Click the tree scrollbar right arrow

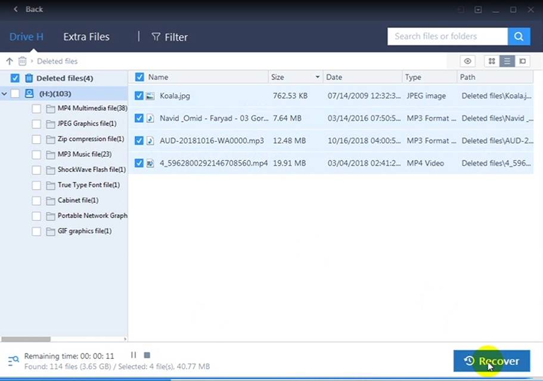tap(125, 339)
